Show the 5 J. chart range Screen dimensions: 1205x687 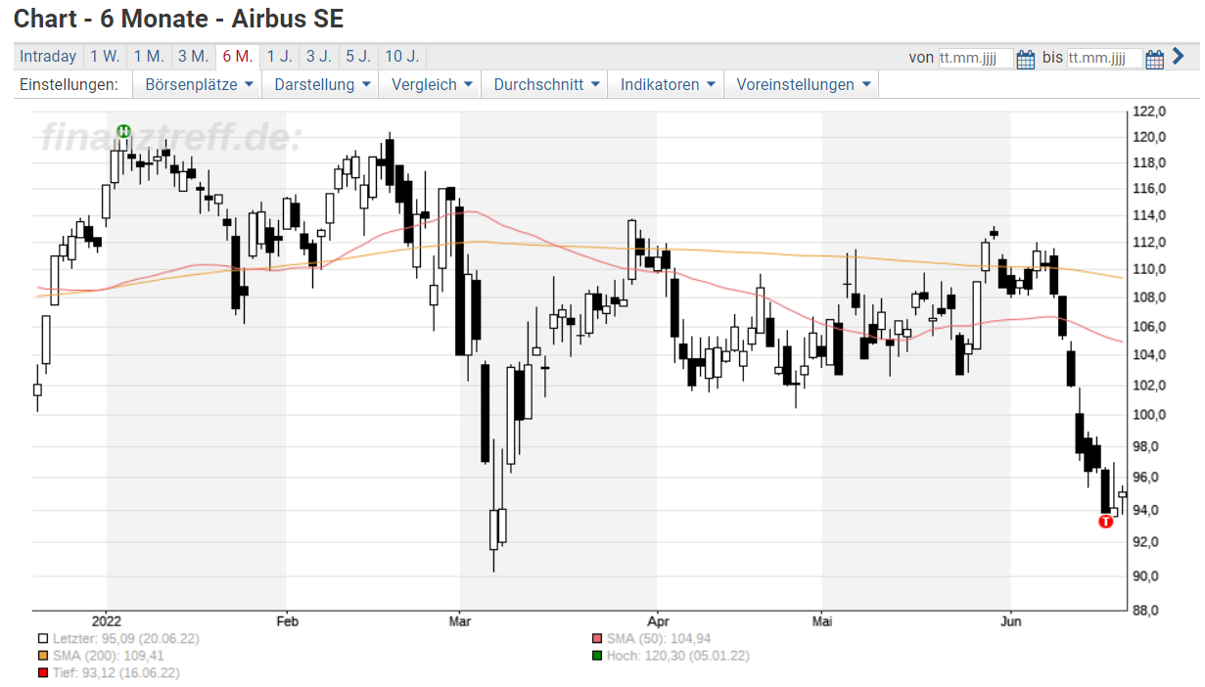pyautogui.click(x=357, y=57)
